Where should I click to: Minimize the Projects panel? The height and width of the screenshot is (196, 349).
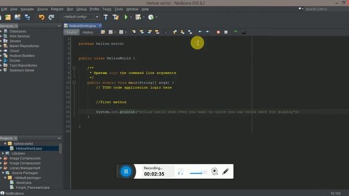pos(59,138)
